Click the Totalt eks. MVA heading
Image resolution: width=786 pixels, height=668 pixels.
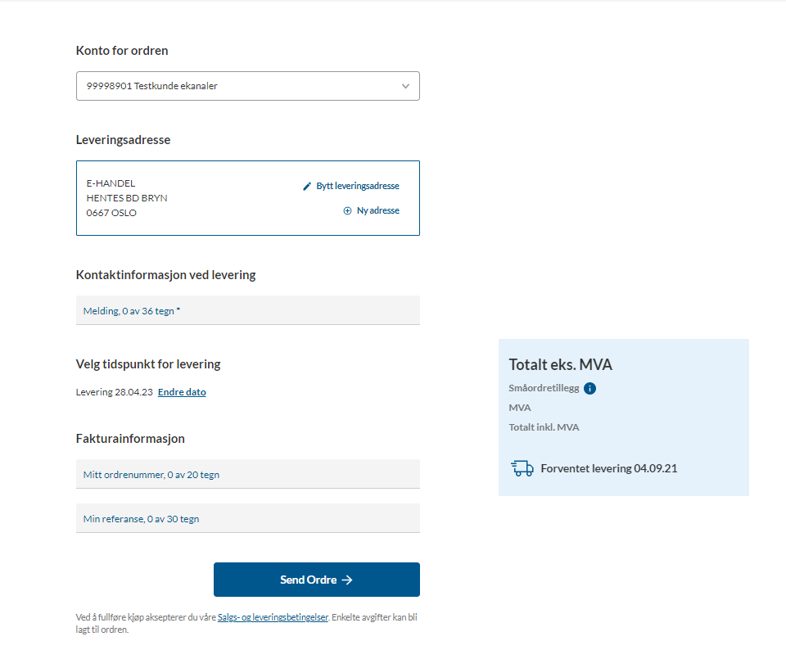[x=560, y=364]
